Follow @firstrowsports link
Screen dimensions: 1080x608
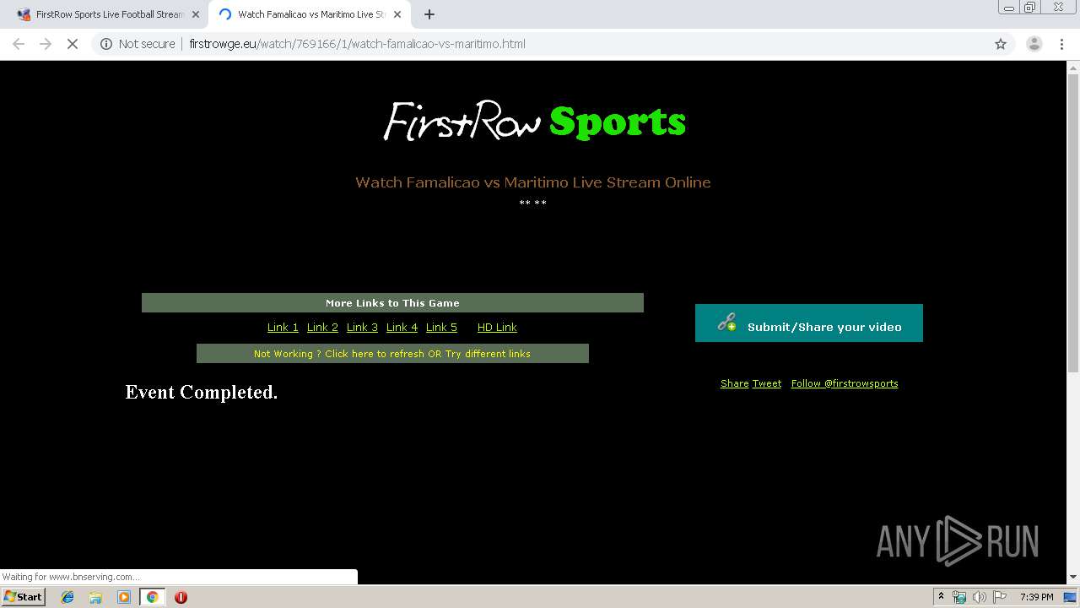[845, 383]
